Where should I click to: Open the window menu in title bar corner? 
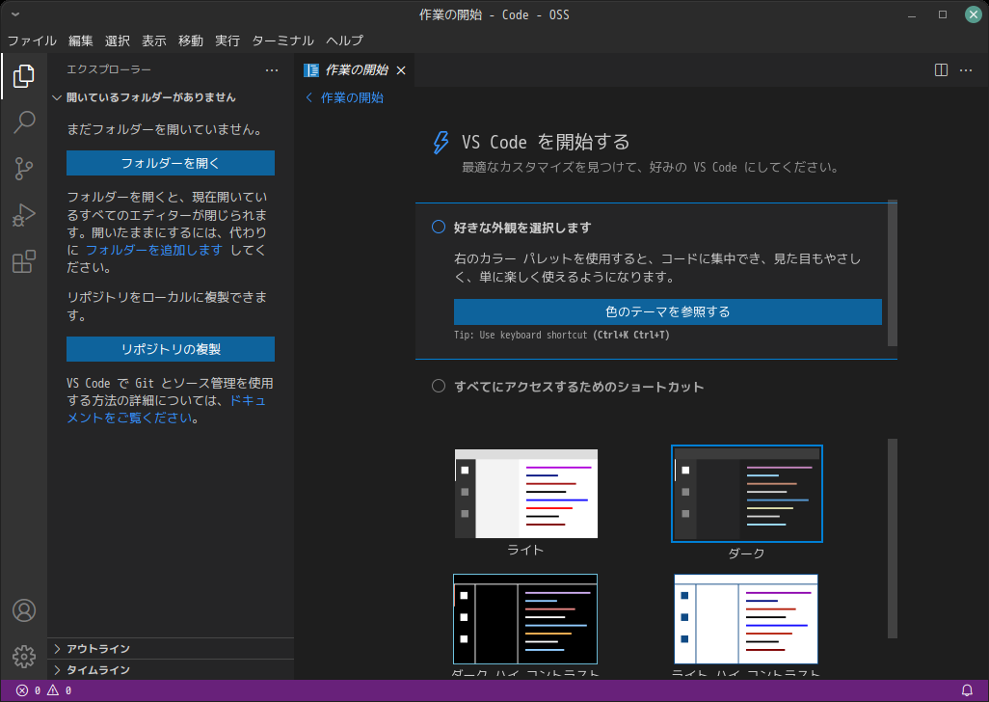click(x=15, y=13)
